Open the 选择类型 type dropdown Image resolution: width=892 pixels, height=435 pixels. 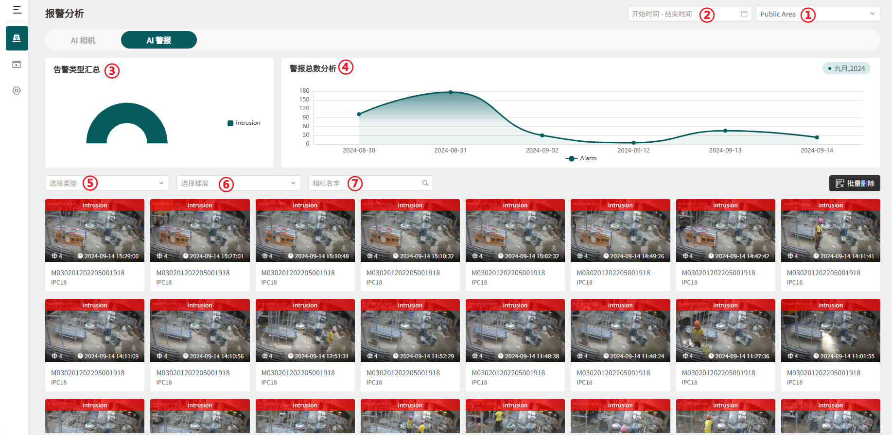(x=107, y=183)
